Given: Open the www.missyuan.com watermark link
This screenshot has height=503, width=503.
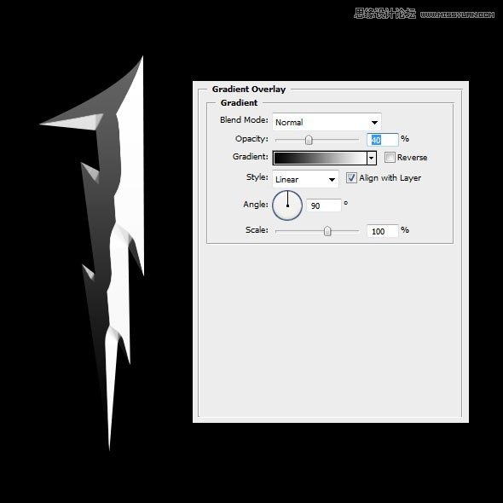Looking at the screenshot, I should 457,14.
